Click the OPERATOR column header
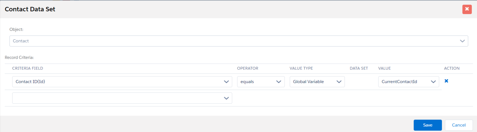Screen dimensions: 477x132 coord(247,68)
